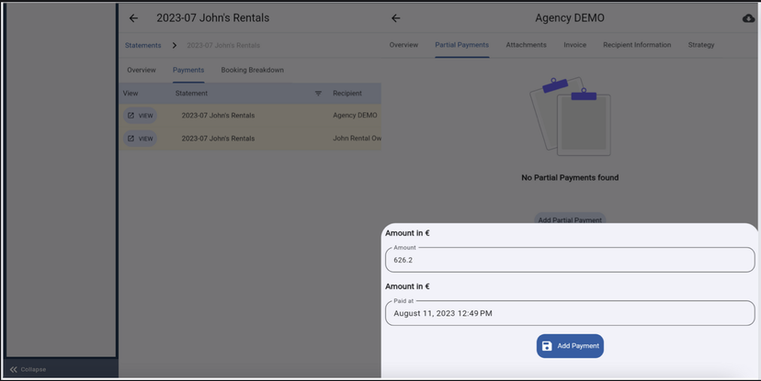Click the breadcrumb chevron after Statements
Screen dimensions: 761x381
pyautogui.click(x=174, y=45)
